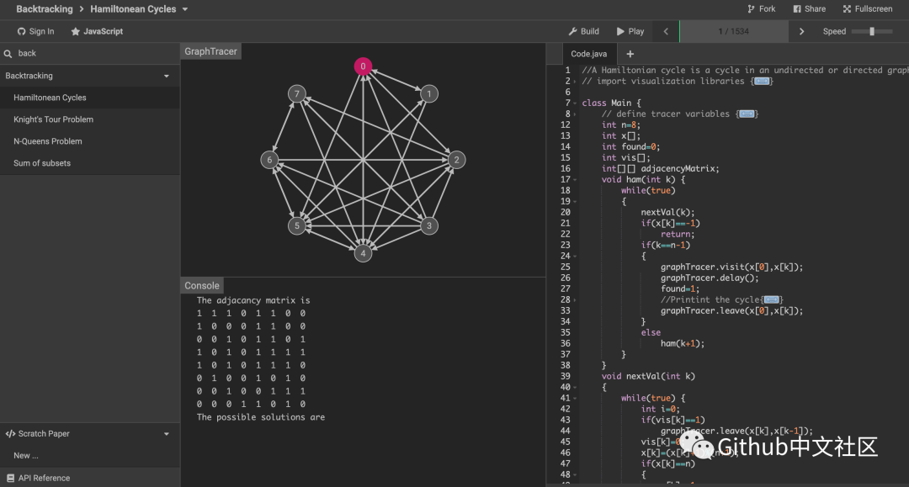Collapse the Scratch Paper section
This screenshot has height=487, width=909.
167,433
